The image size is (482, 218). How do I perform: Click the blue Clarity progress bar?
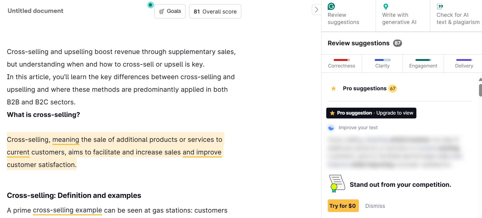tap(382, 60)
